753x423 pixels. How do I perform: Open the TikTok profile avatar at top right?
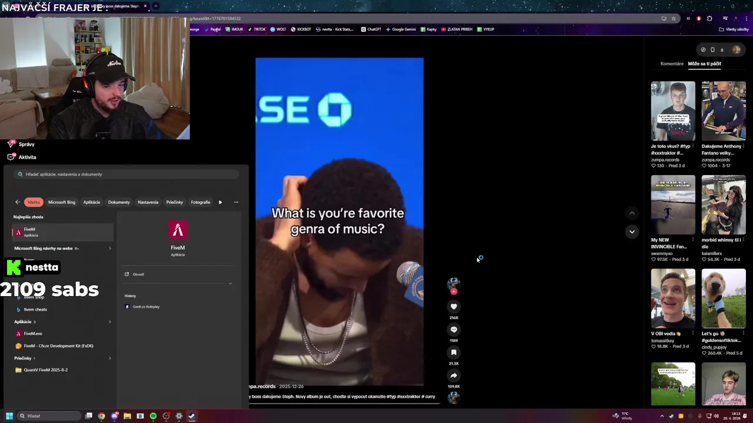pos(736,49)
